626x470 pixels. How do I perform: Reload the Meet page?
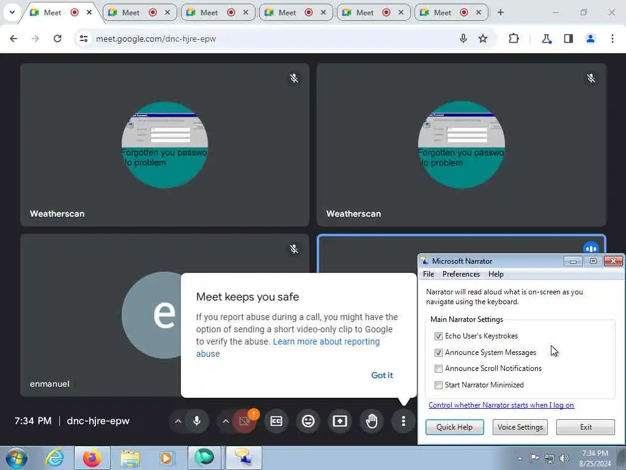click(57, 39)
